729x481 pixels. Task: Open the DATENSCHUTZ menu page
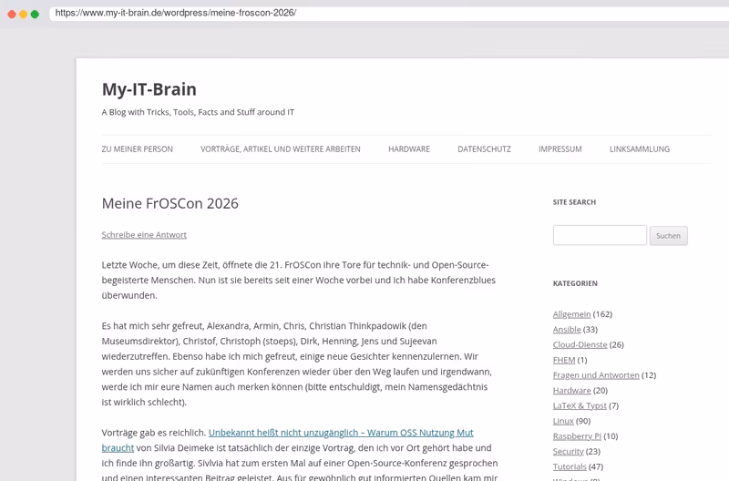click(484, 149)
